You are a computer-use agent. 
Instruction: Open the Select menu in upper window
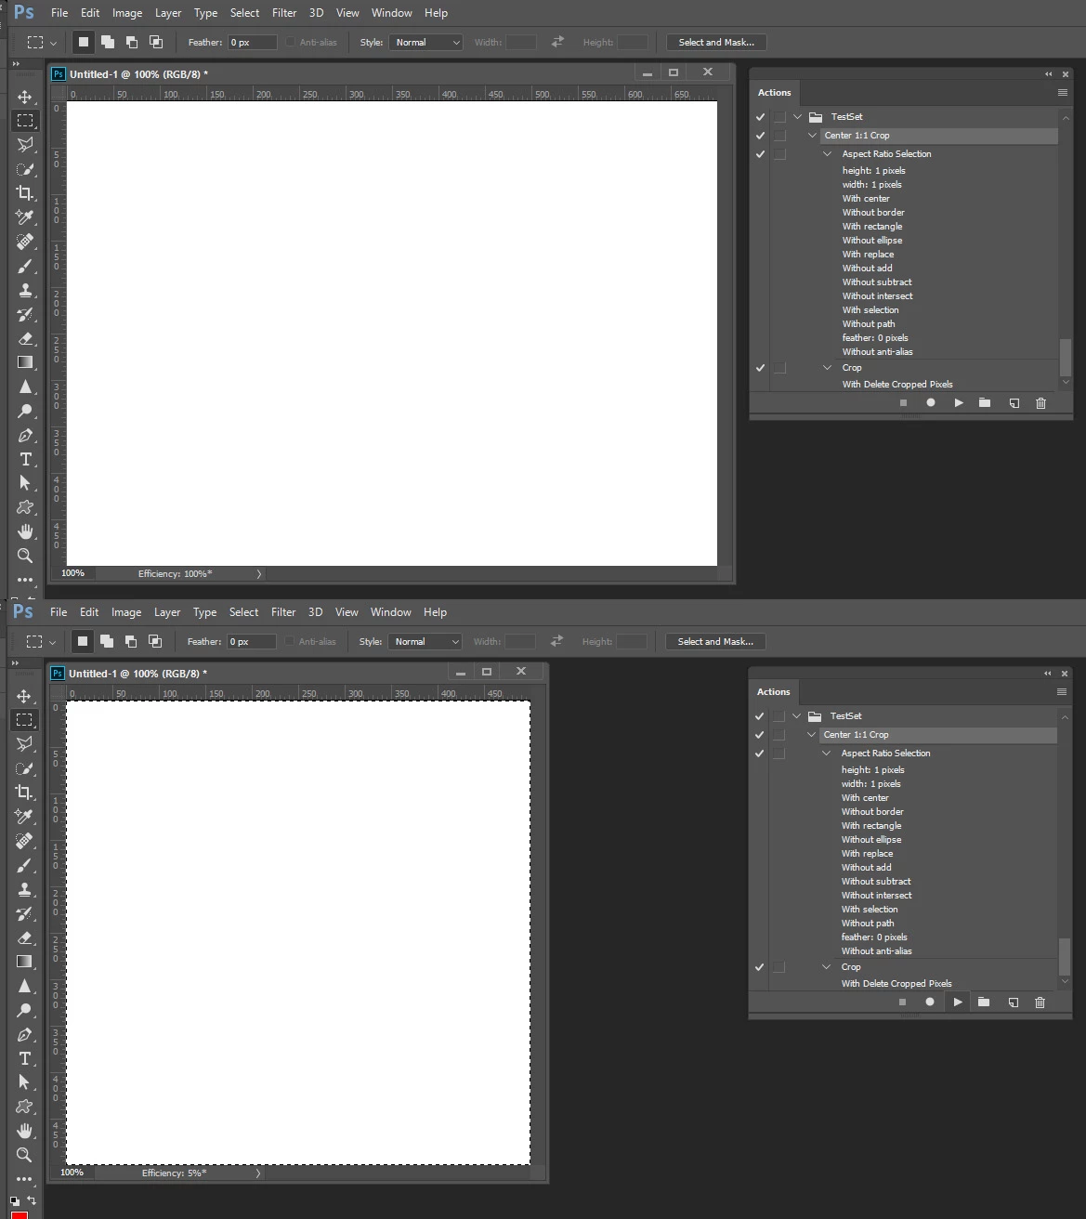[x=245, y=13]
